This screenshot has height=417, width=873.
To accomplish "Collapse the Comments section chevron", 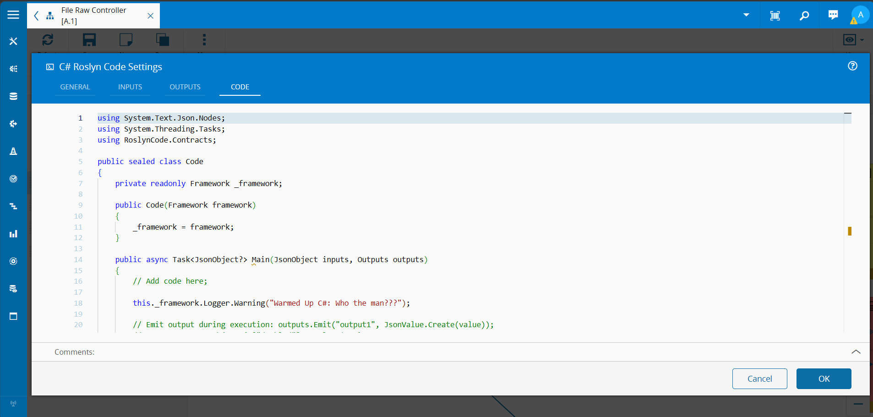I will [856, 352].
